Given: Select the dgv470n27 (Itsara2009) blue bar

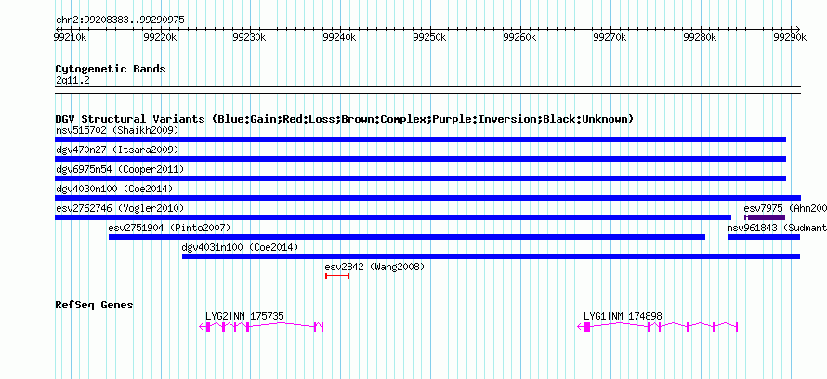Looking at the screenshot, I should 420,159.
